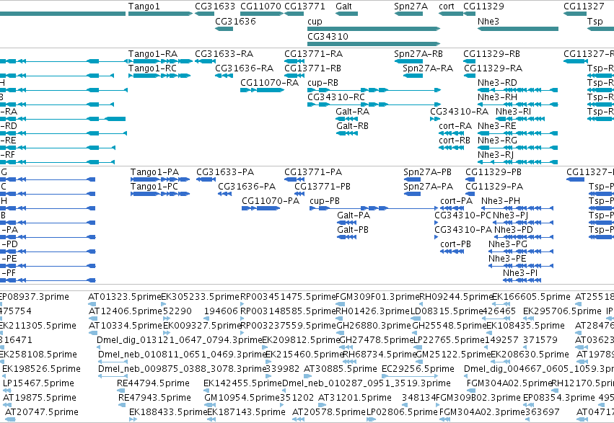
Task: Click the Nhe3-PI protein label
Action: coord(520,273)
